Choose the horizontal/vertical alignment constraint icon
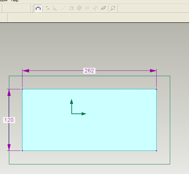Image resolution: width=189 pixels, height=174 pixels. coord(48,8)
